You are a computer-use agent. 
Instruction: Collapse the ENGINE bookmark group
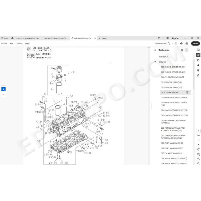pos(155,62)
